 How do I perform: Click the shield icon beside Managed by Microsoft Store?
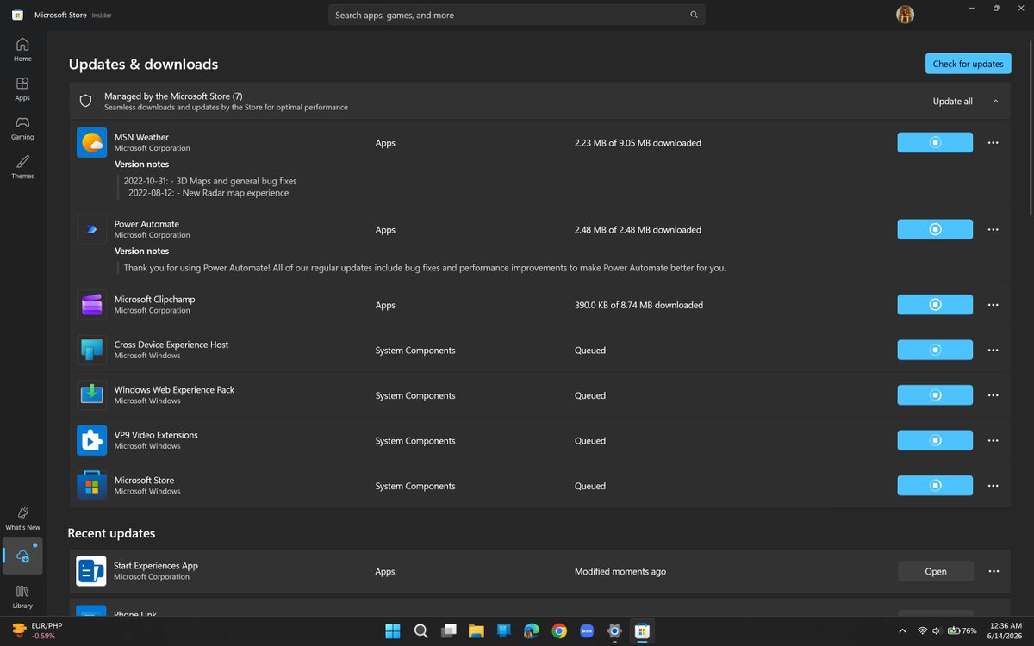click(x=85, y=101)
